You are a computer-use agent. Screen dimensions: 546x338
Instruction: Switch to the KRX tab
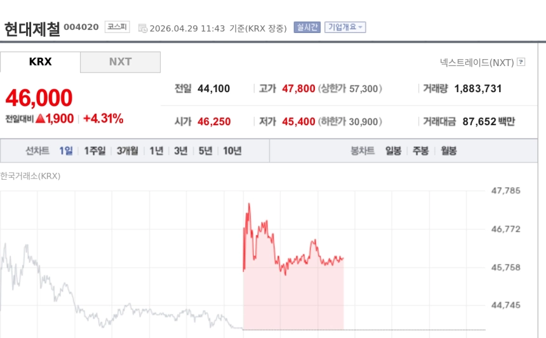[x=41, y=62]
